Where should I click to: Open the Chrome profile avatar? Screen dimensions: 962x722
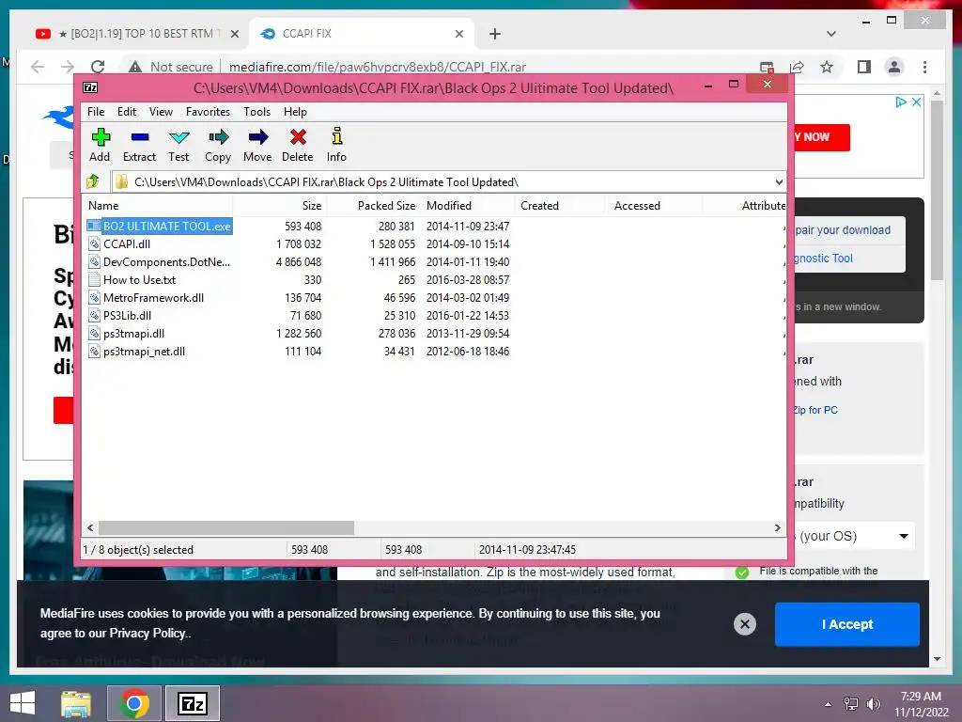pyautogui.click(x=894, y=67)
